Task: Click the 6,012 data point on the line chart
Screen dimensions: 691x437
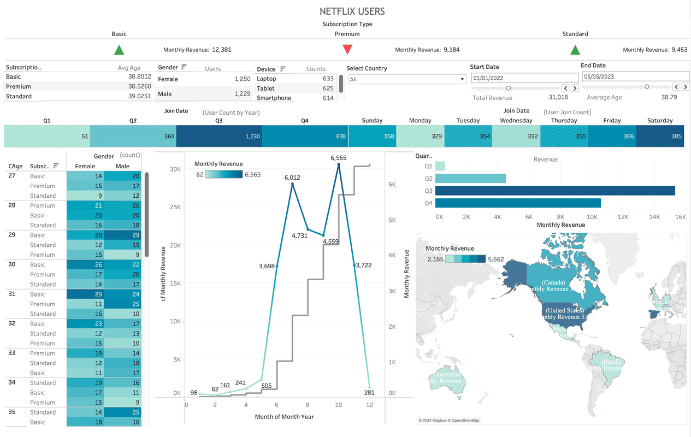Action: click(x=292, y=184)
